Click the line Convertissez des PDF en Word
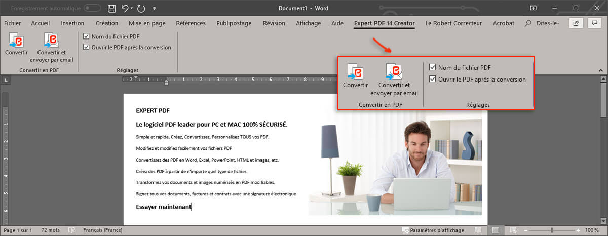The width and height of the screenshot is (608, 236). coord(207,160)
